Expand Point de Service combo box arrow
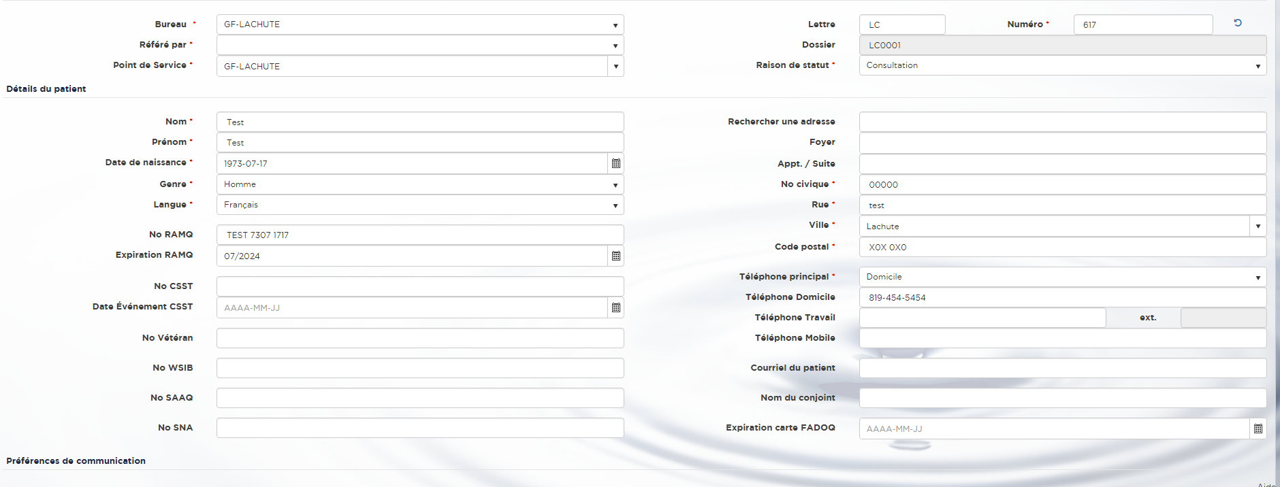 (x=615, y=66)
